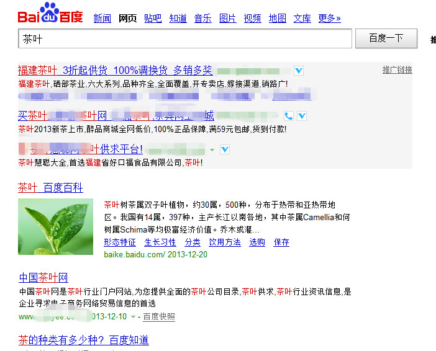Click the 推广链接 label link
This screenshot has width=436, height=351.
pyautogui.click(x=397, y=69)
